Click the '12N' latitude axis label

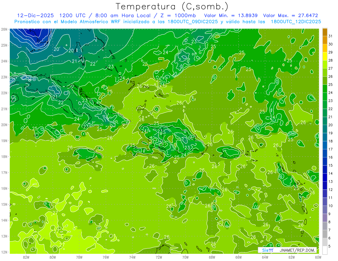coord(4,252)
